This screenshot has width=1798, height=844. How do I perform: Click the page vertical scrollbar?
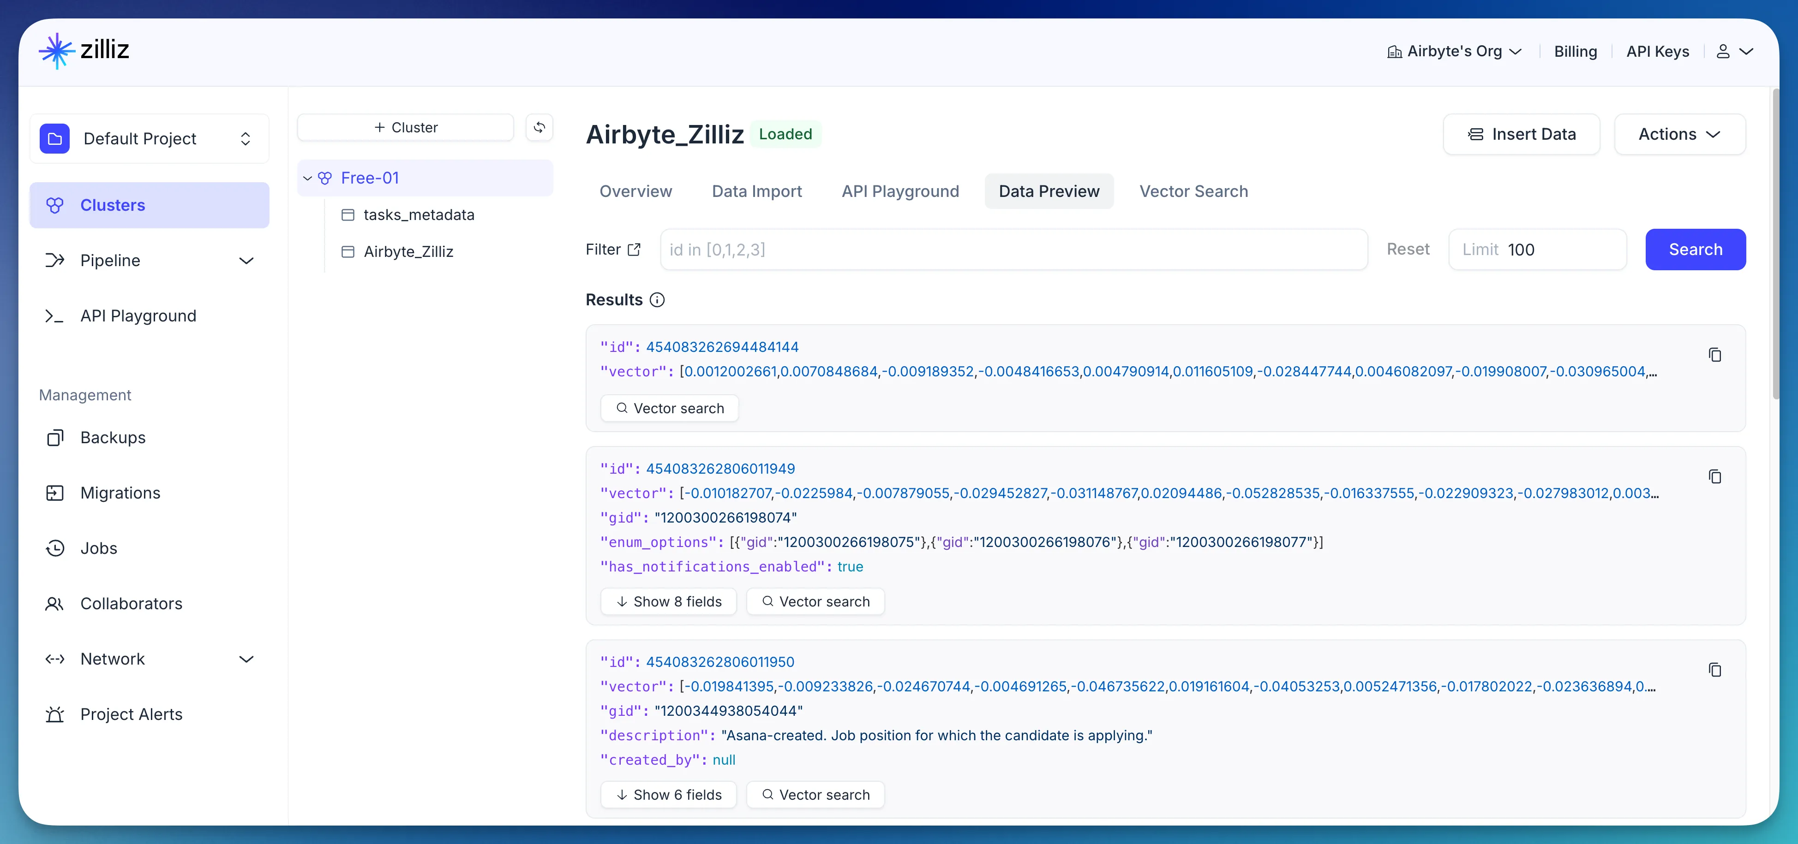[x=1776, y=244]
